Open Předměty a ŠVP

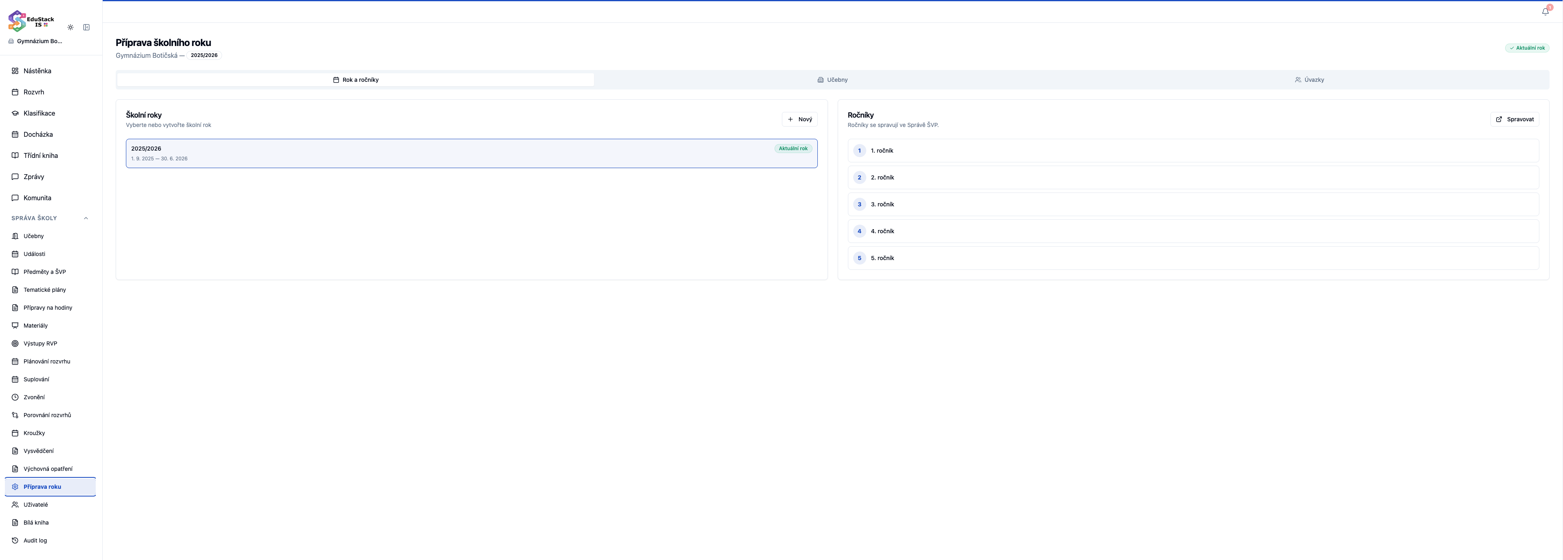point(51,272)
